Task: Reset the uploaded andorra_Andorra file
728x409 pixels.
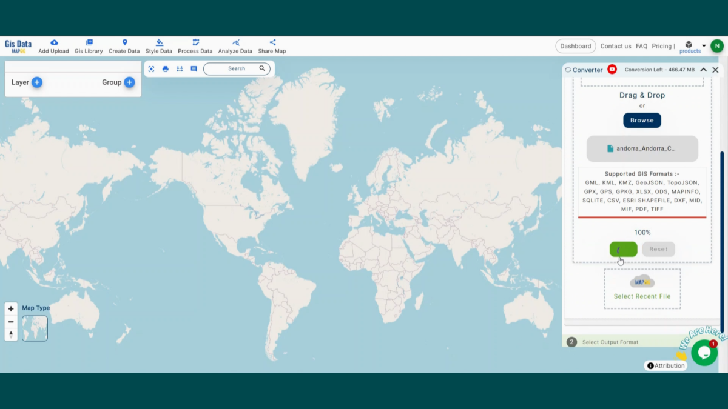Action: point(658,249)
